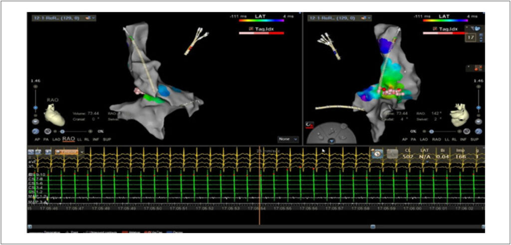511x245 pixels.
Task: Open the map name dropdown in right viewer
Action: tap(339, 18)
